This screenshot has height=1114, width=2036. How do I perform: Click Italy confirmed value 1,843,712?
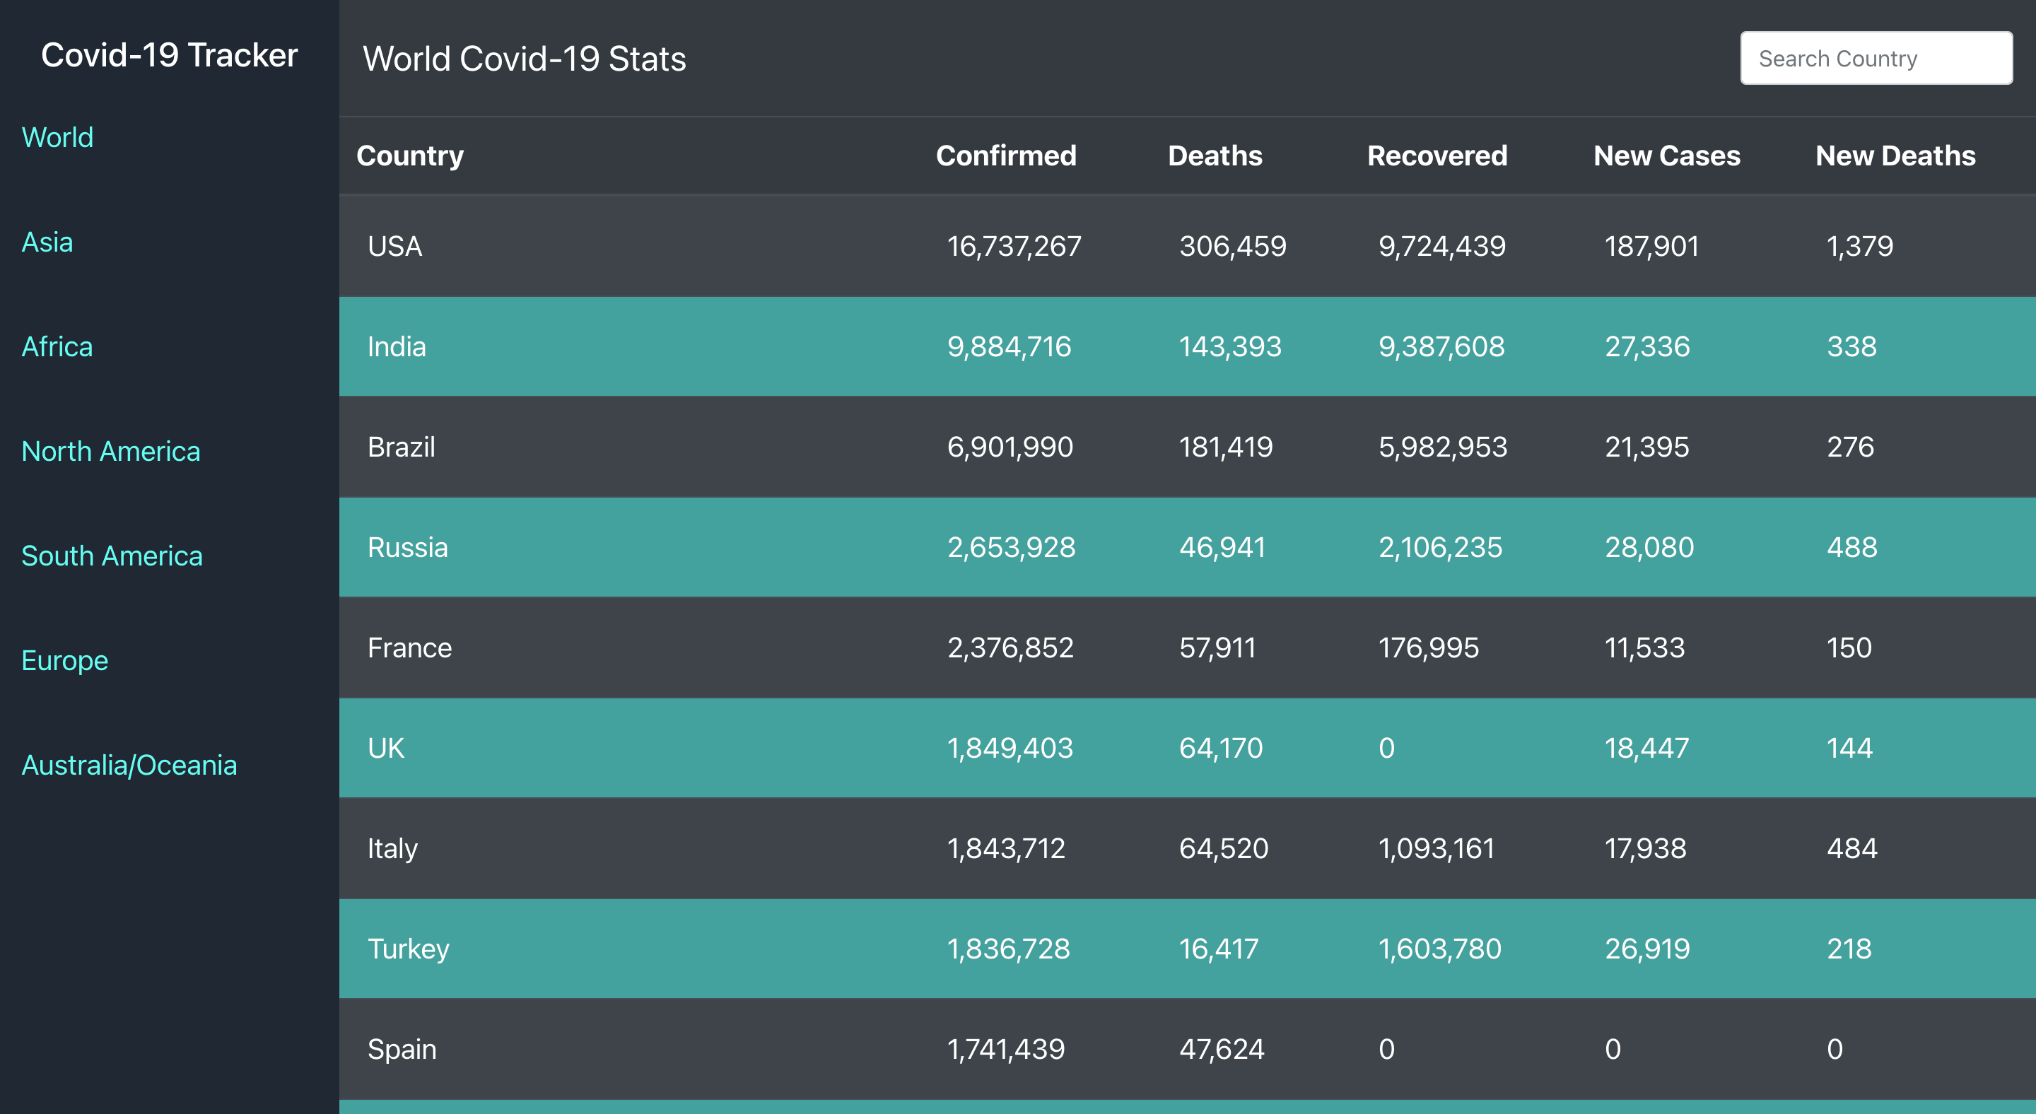pyautogui.click(x=1006, y=848)
